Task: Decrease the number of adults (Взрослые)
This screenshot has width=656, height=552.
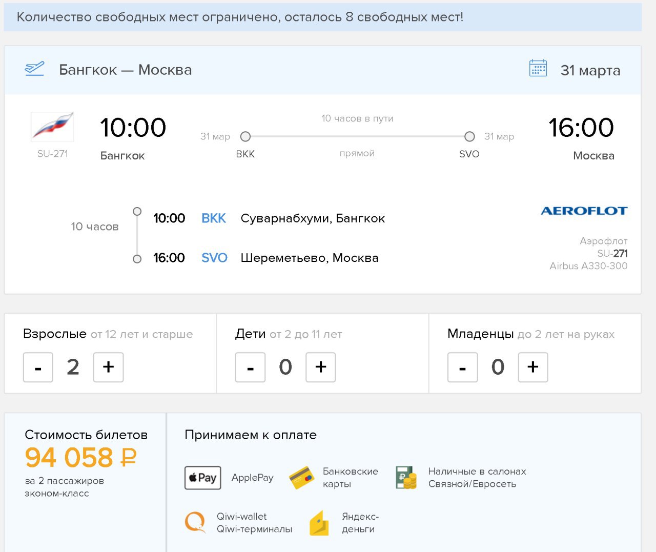Action: 38,367
